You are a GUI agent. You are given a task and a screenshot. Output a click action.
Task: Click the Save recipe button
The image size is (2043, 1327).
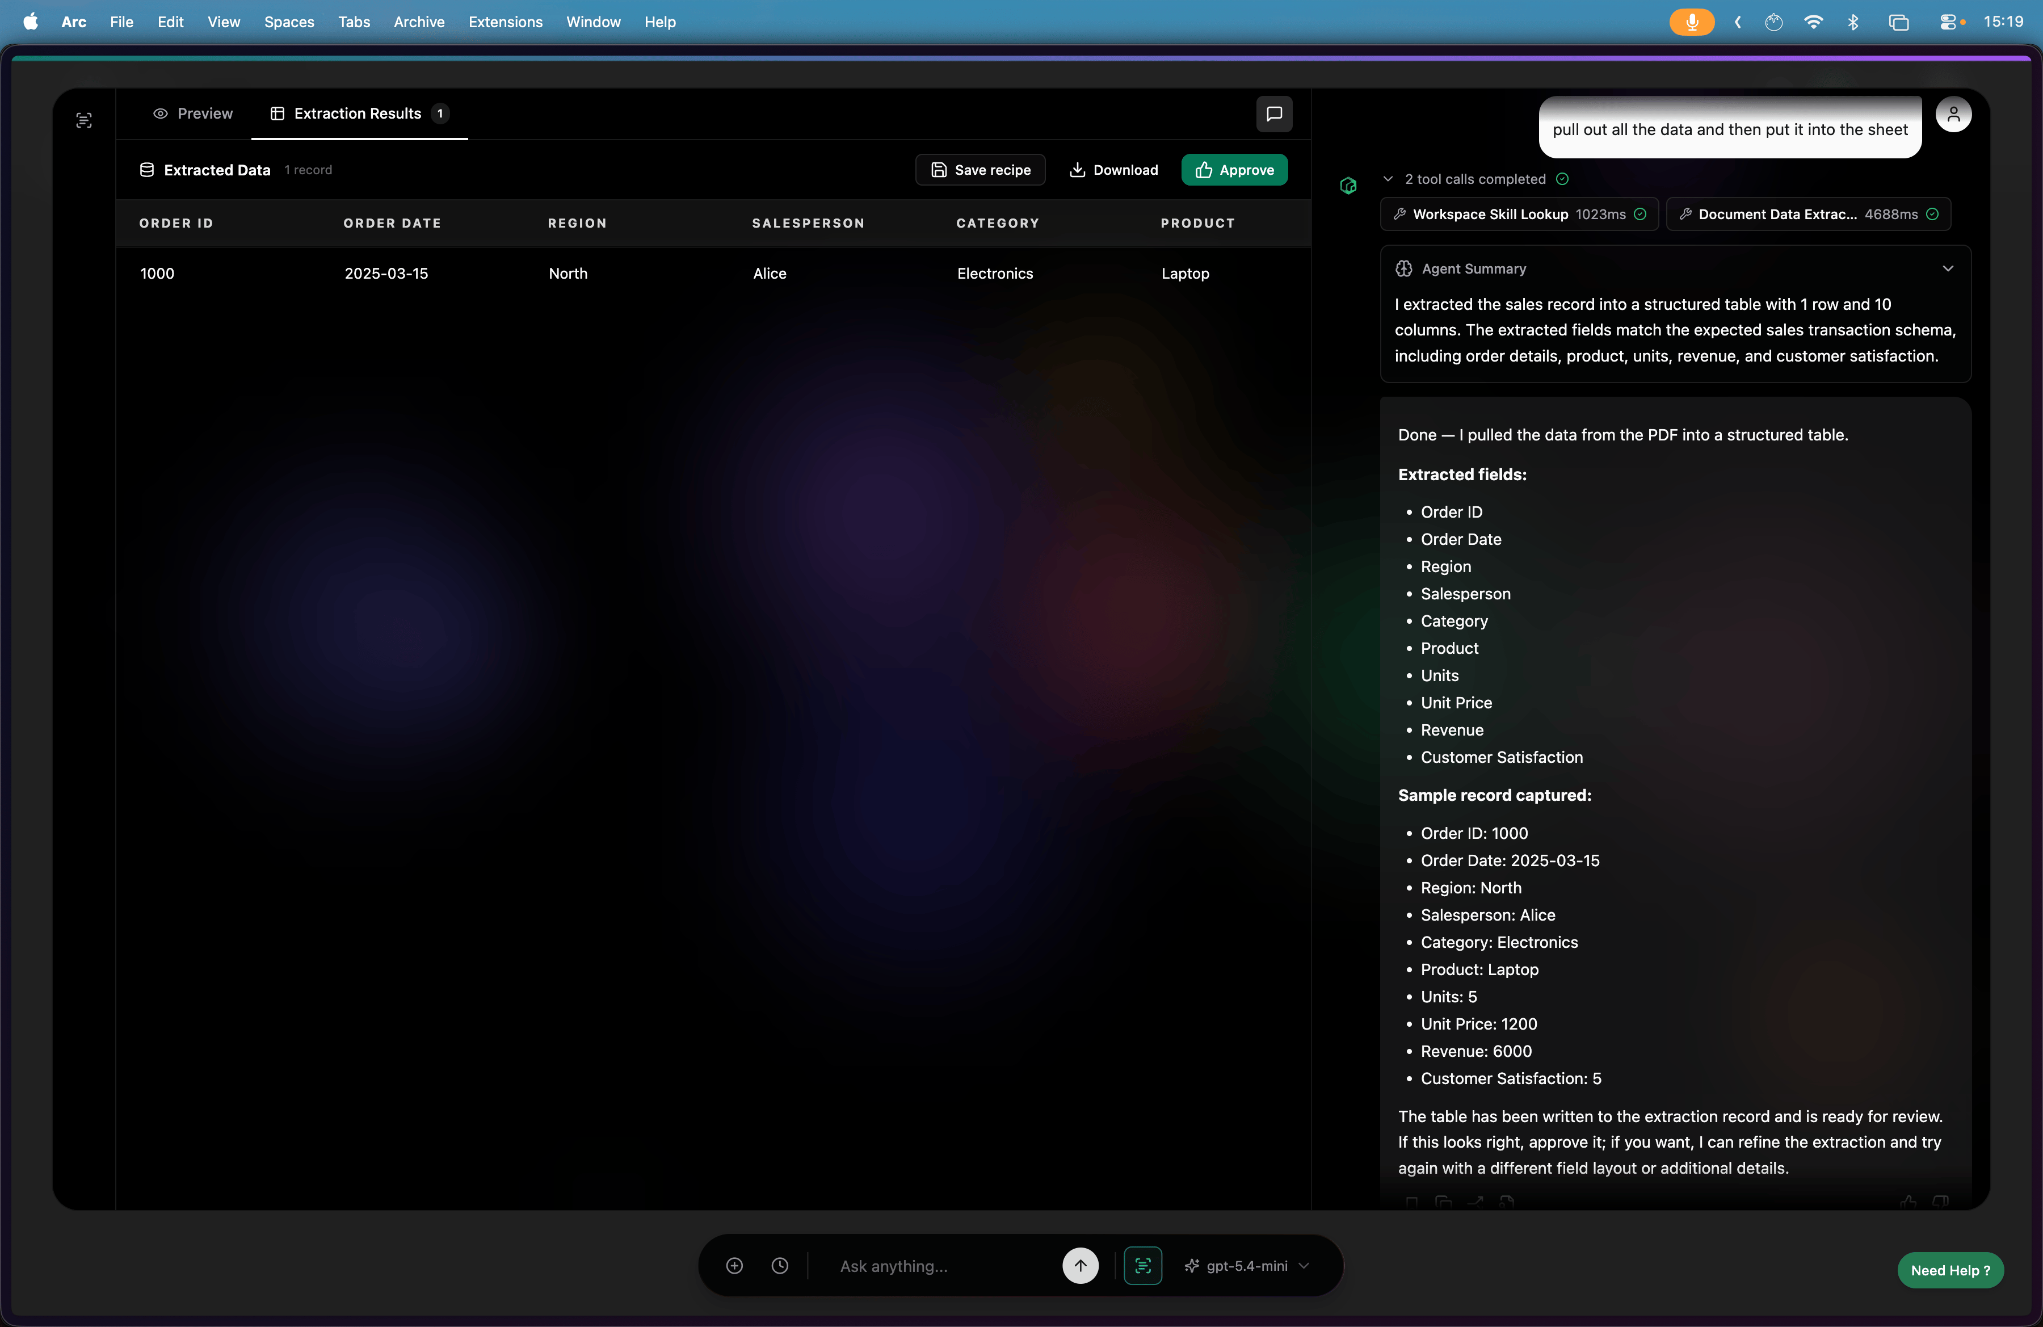980,170
